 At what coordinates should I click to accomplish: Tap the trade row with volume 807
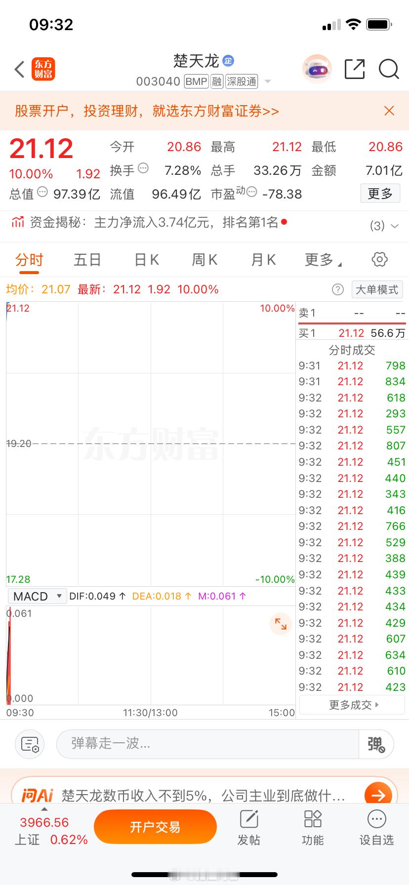(352, 445)
